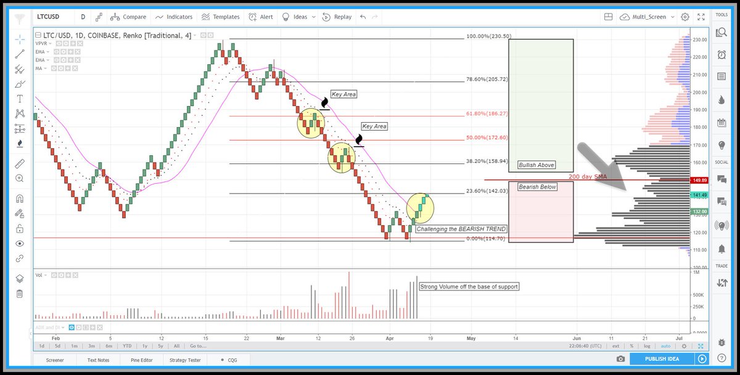Enter fullscreen mode

(x=701, y=17)
